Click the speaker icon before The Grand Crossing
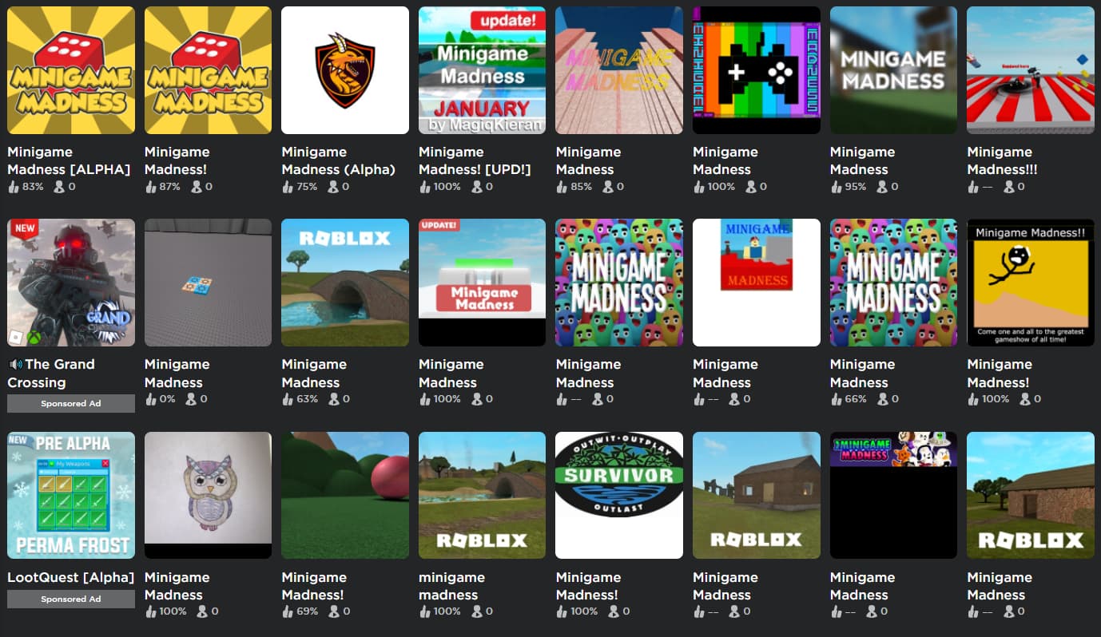The height and width of the screenshot is (637, 1101). tap(15, 364)
